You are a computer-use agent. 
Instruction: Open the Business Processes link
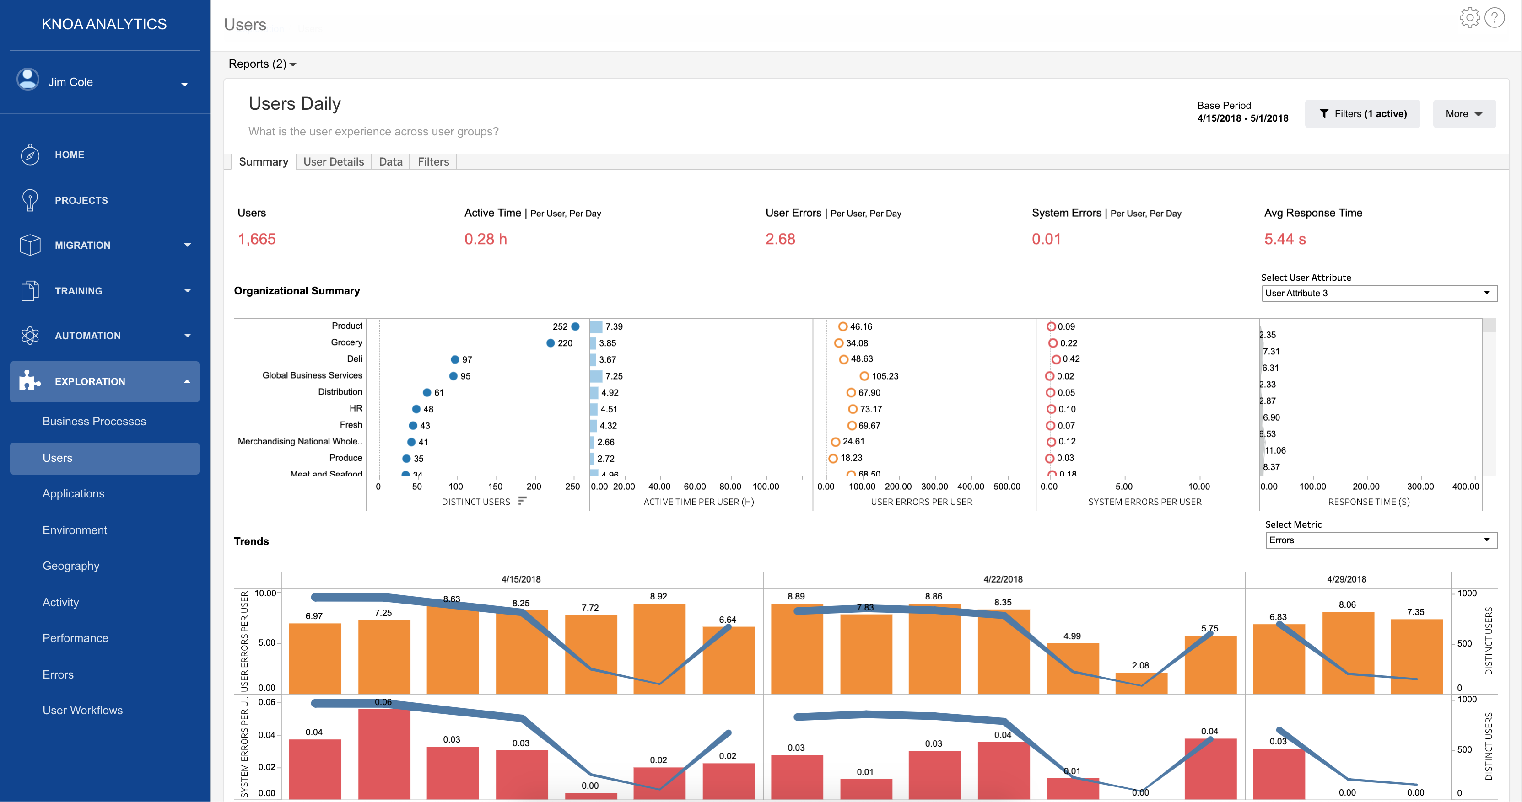coord(94,421)
